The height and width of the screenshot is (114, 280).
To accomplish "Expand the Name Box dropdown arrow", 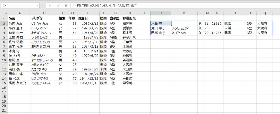I will pyautogui.click(x=37, y=5).
